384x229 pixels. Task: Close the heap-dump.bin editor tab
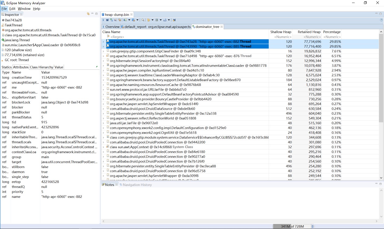pyautogui.click(x=131, y=15)
